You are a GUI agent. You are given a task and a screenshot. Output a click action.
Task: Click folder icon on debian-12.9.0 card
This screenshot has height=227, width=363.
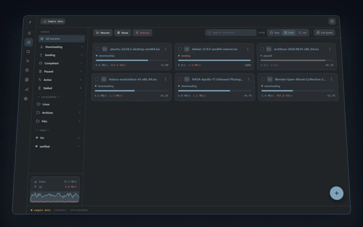pyautogui.click(x=187, y=49)
